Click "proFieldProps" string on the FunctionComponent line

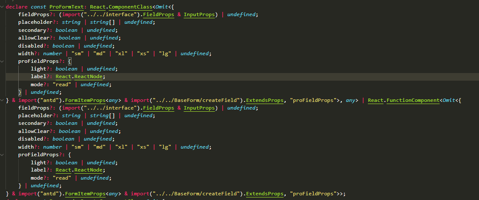click(313, 100)
